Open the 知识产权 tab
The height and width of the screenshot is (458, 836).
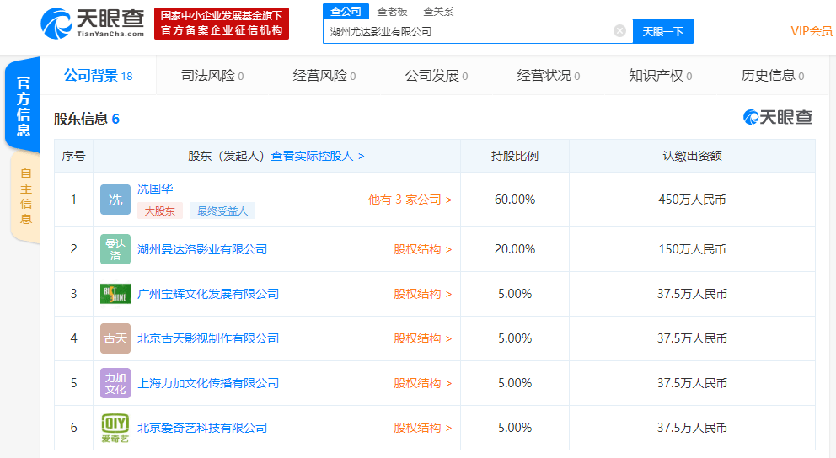pos(660,76)
